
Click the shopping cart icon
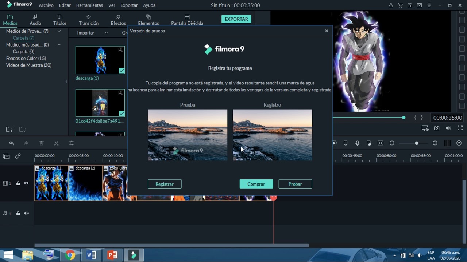[x=401, y=5]
